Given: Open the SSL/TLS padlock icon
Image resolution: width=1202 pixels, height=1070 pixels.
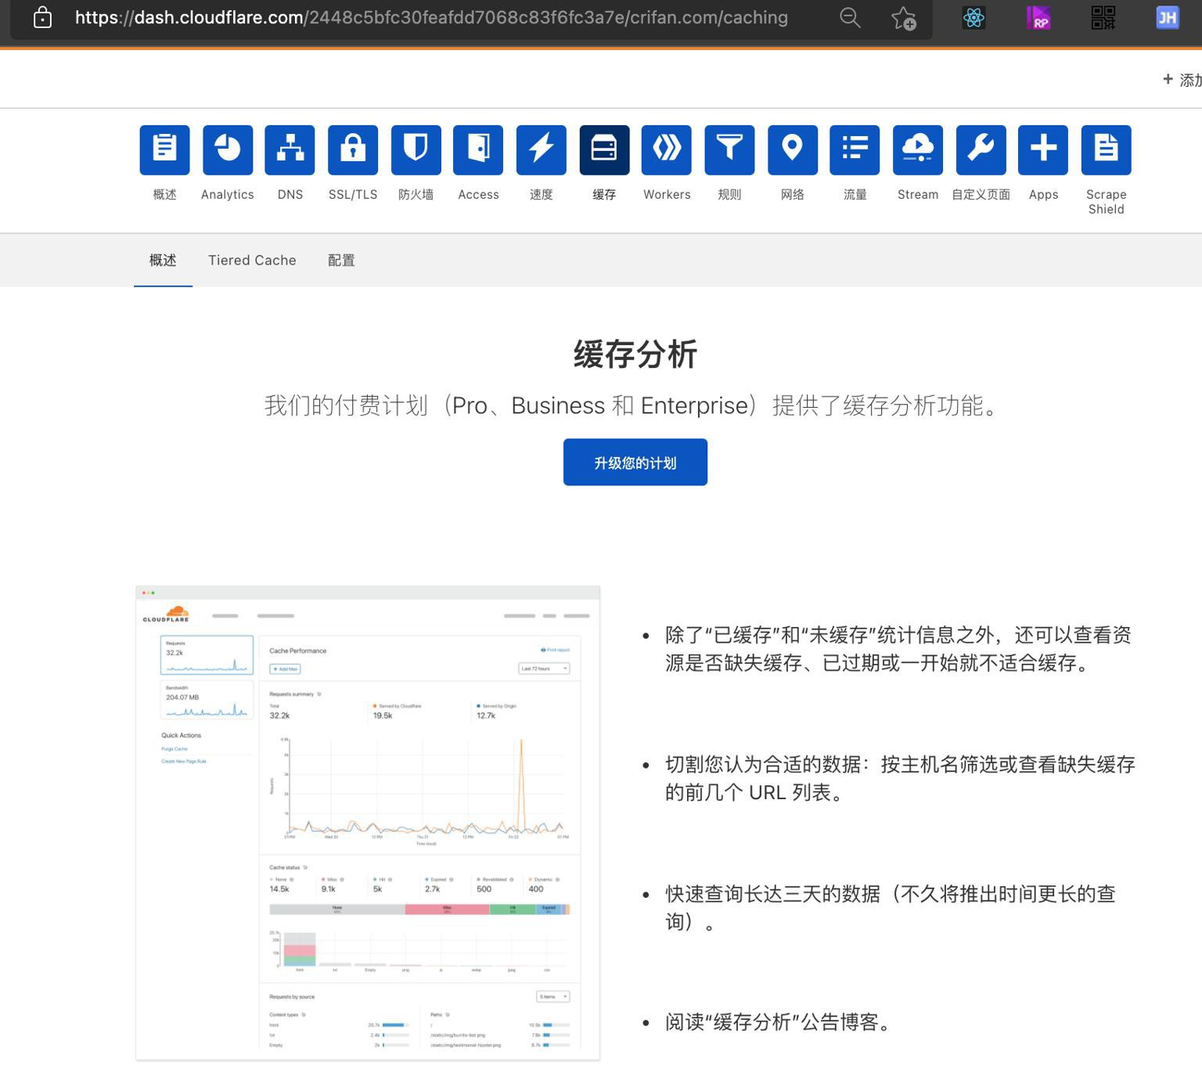Looking at the screenshot, I should [x=353, y=150].
